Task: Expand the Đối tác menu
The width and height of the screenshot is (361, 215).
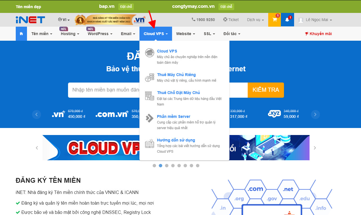Action: [x=232, y=34]
